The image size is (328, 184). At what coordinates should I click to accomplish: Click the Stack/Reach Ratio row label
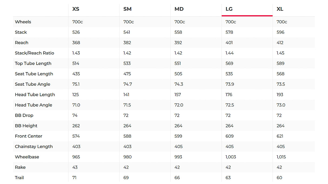point(34,53)
